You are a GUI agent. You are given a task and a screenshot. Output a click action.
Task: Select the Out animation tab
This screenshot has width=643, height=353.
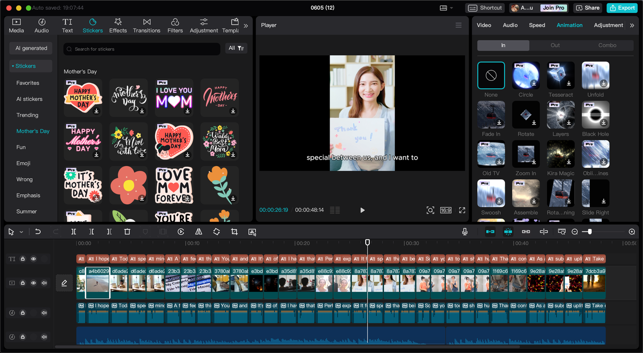click(555, 45)
